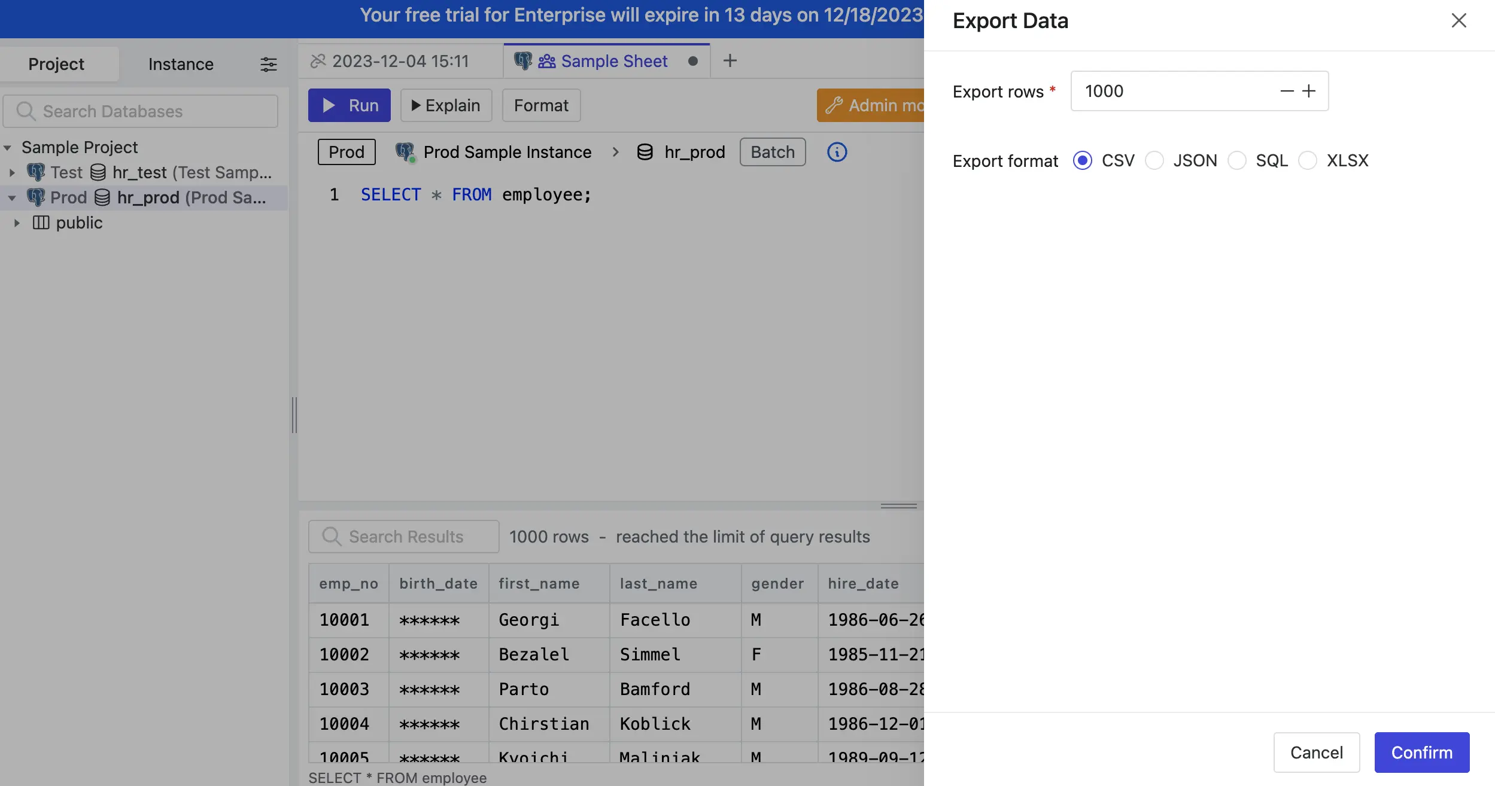Click the Chirstian first name cell
The image size is (1495, 786).
[x=549, y=724]
